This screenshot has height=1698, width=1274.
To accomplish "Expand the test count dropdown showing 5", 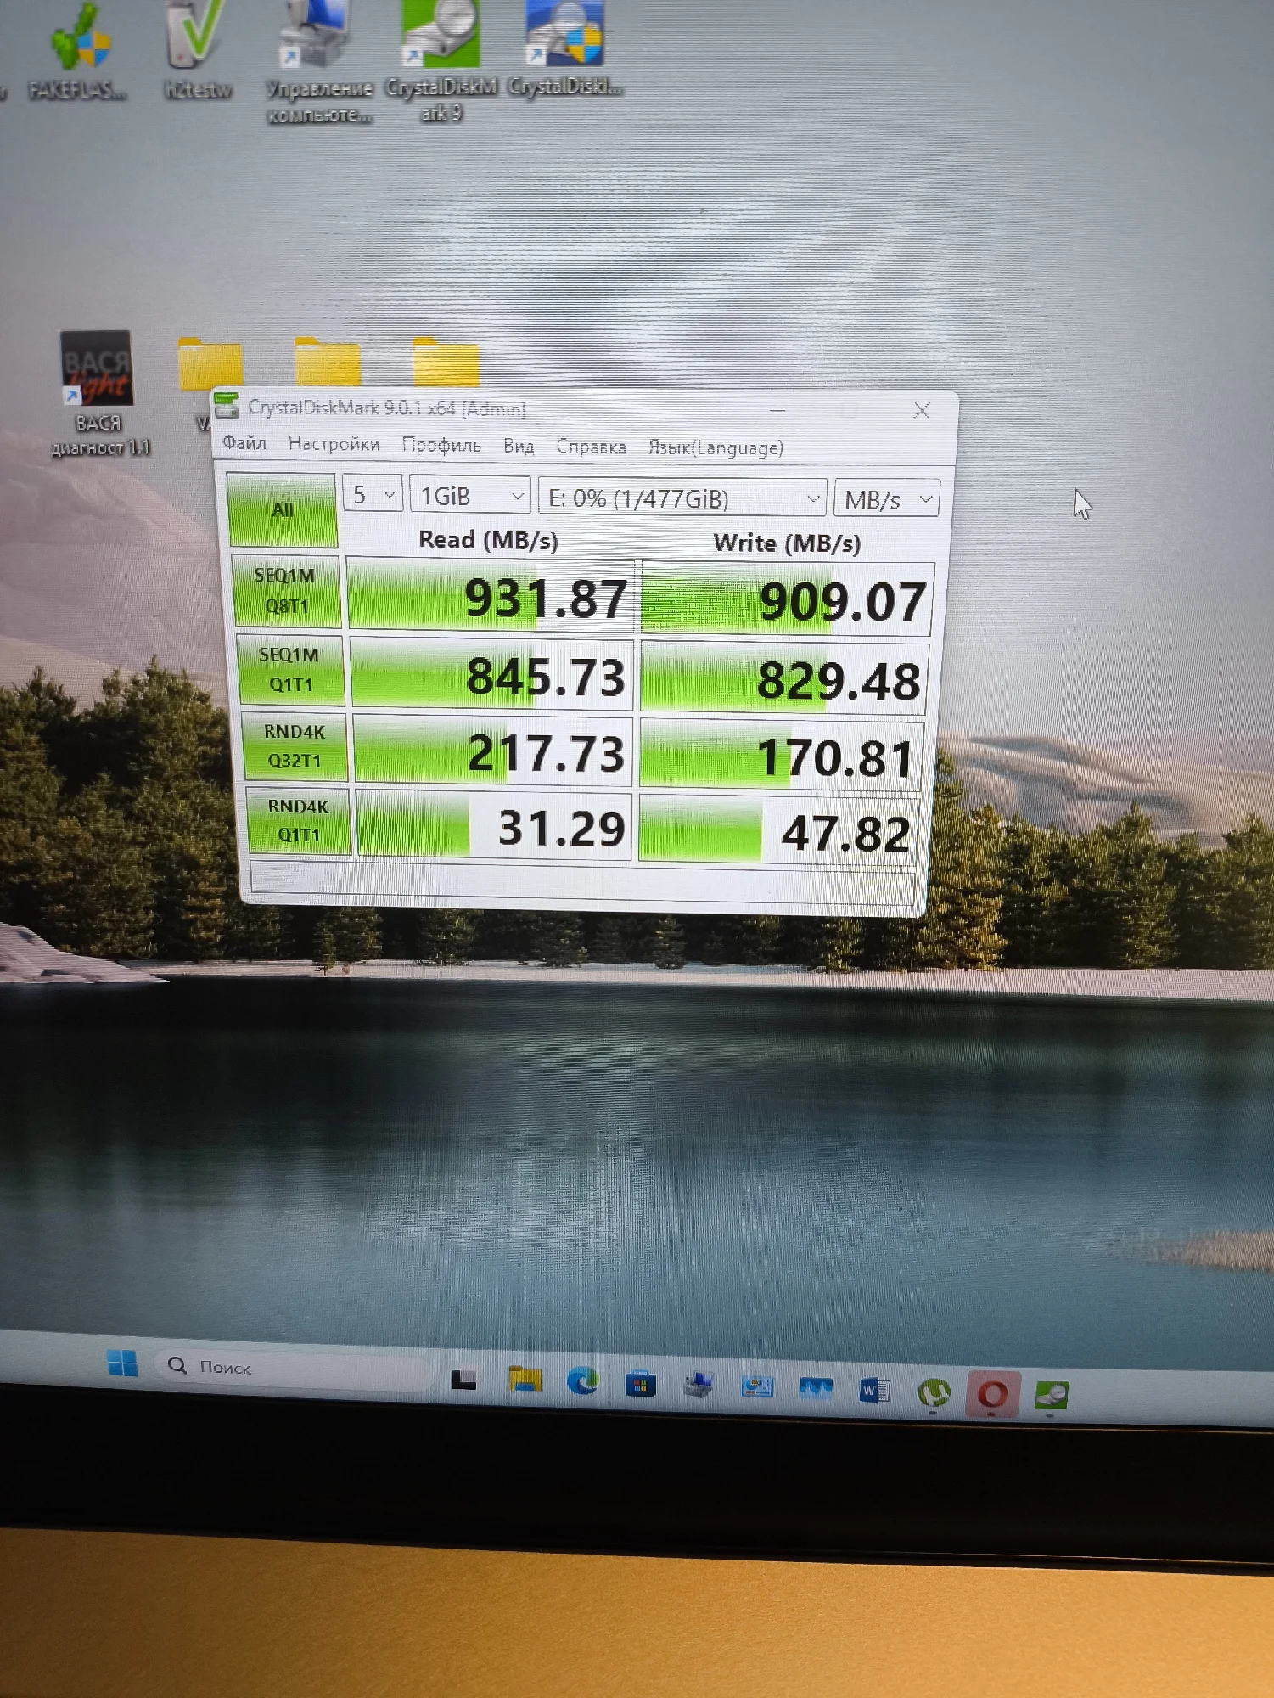I will (372, 495).
